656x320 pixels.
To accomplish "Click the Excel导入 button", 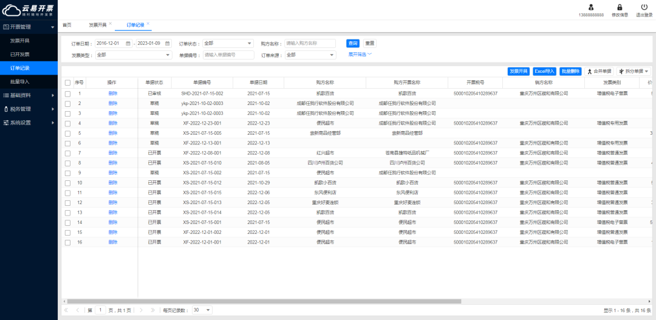I will (x=545, y=71).
